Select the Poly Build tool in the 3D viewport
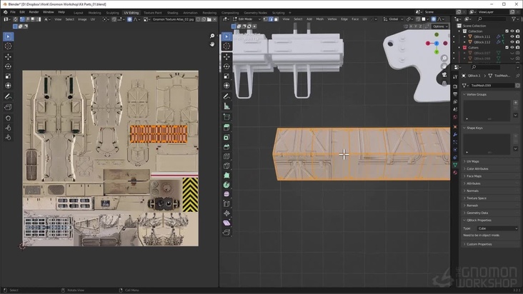 point(226,176)
